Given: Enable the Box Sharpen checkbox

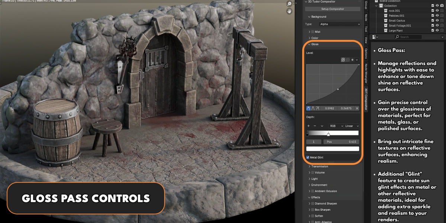Looking at the screenshot, I should pos(313,210).
